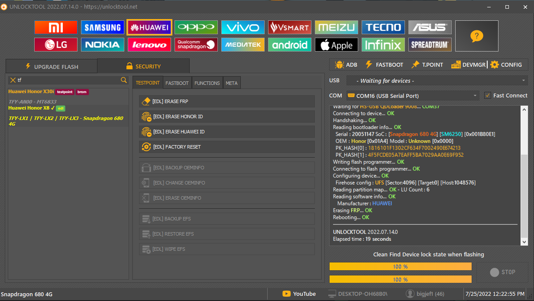Open the DEVMGR device manager
The image size is (534, 301).
469,65
